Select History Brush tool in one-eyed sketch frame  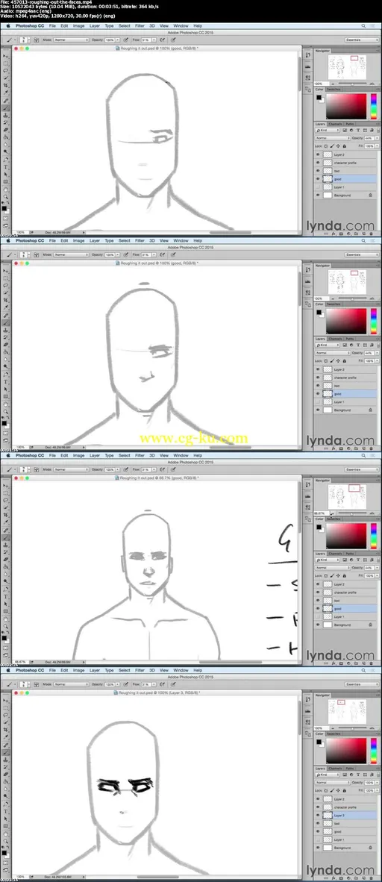pyautogui.click(x=6, y=122)
